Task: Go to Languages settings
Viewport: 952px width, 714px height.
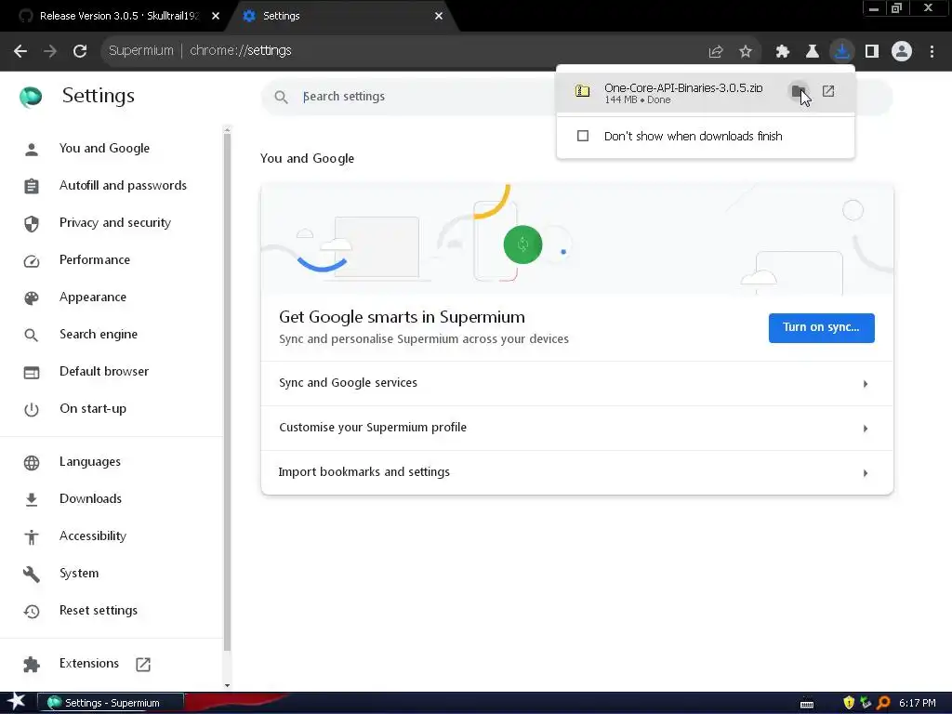Action: click(x=90, y=462)
